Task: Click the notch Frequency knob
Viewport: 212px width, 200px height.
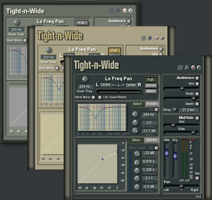Action: click(135, 114)
